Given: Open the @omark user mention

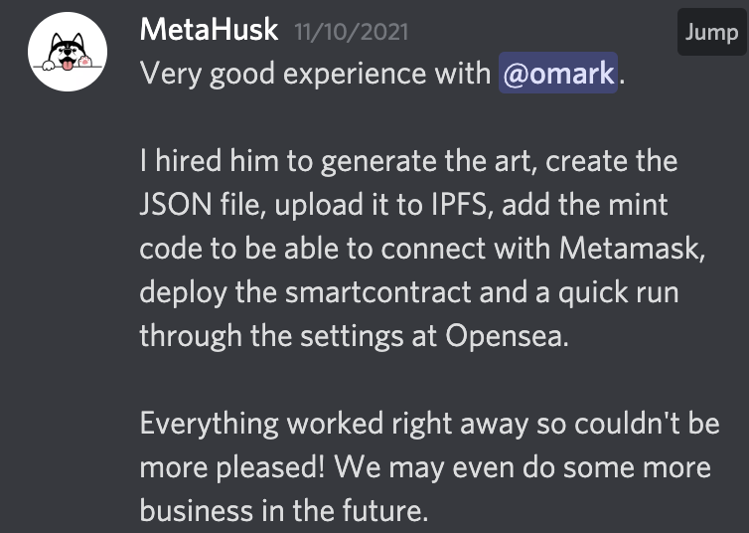Looking at the screenshot, I should pyautogui.click(x=557, y=75).
